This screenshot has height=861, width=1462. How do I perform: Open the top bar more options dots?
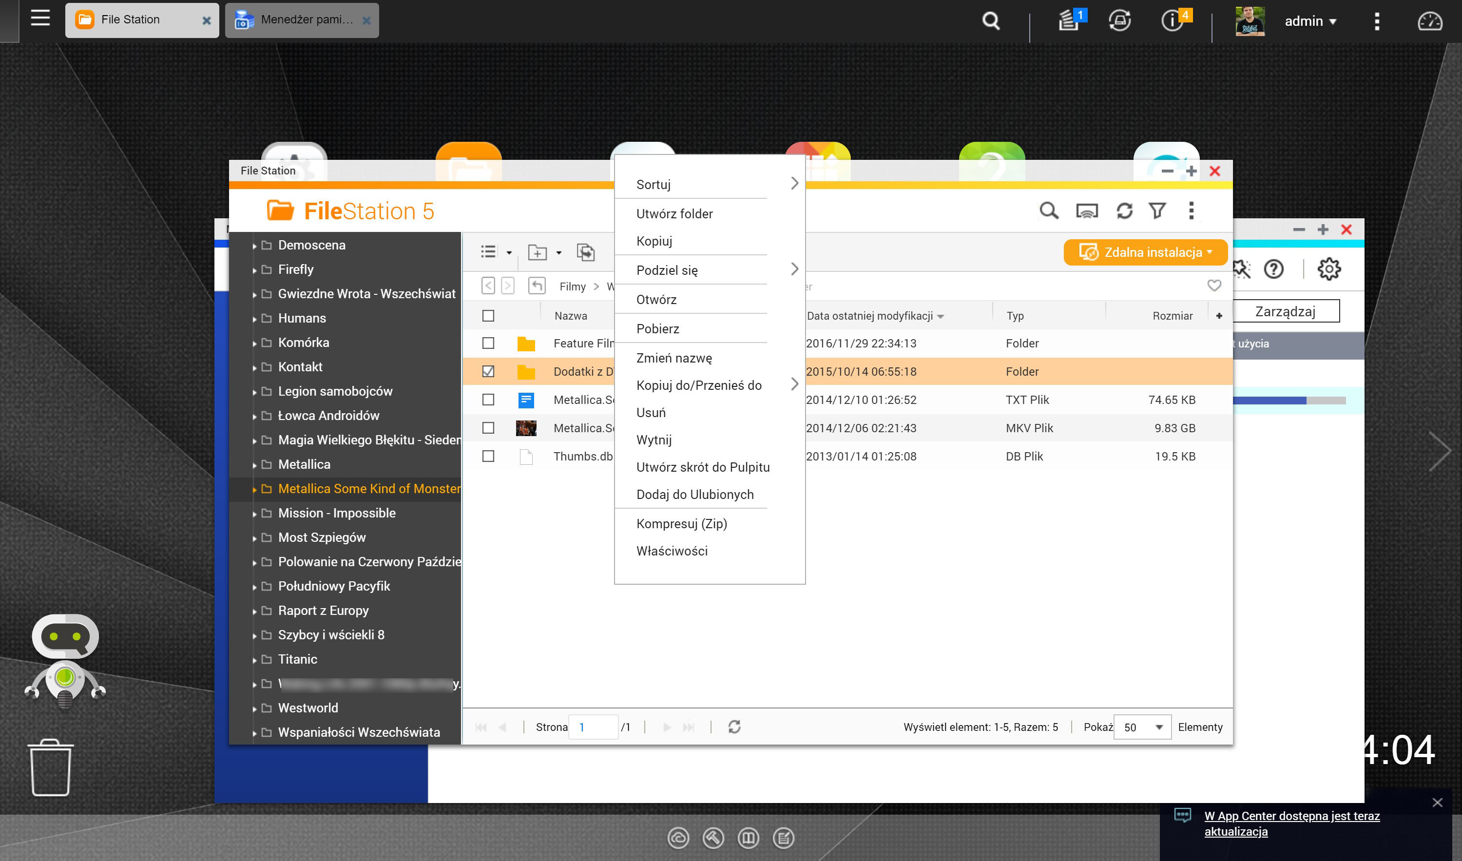1377,21
